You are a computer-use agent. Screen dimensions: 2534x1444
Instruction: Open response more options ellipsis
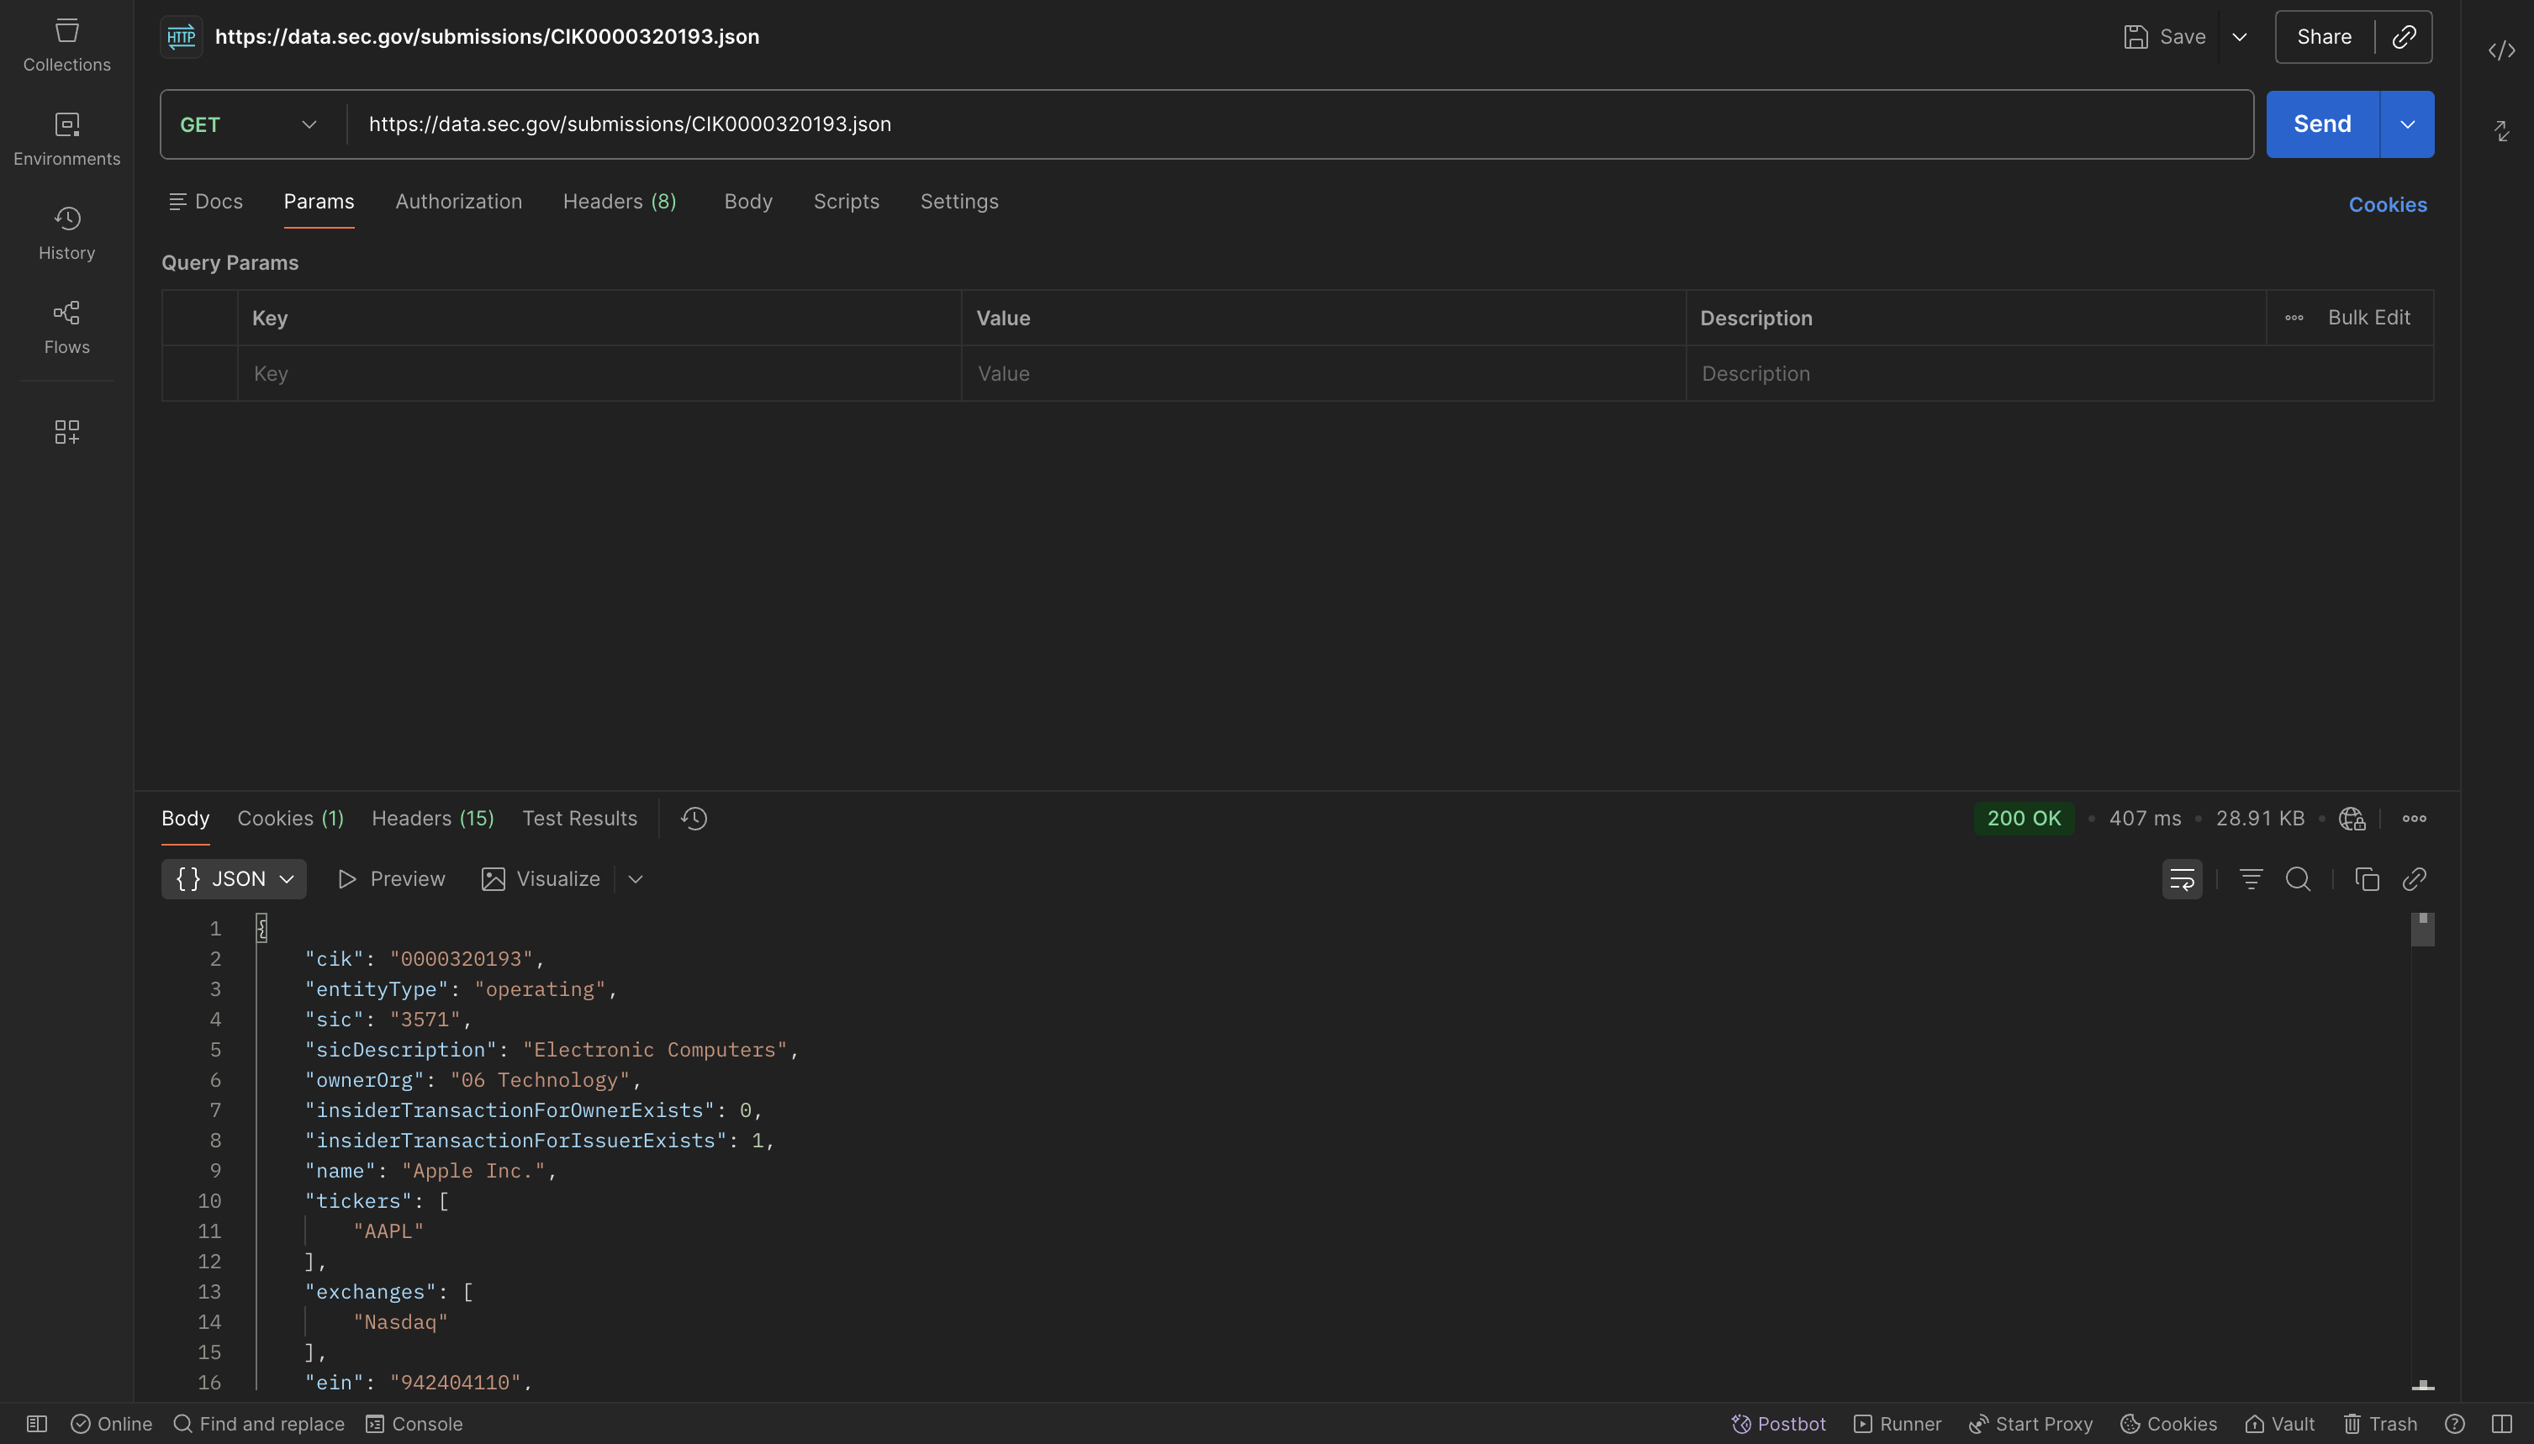click(2414, 818)
